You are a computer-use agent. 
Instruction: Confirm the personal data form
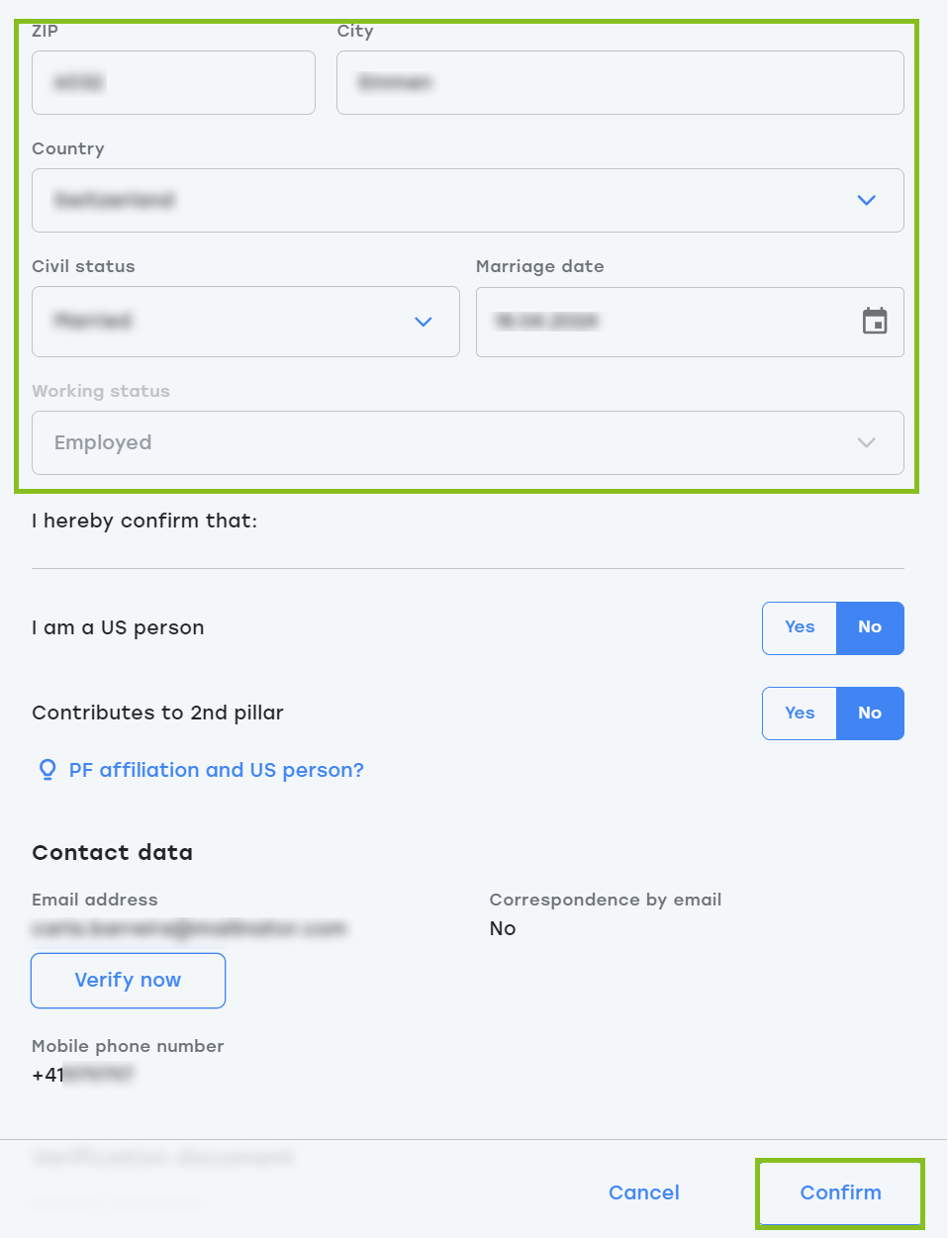click(840, 1192)
